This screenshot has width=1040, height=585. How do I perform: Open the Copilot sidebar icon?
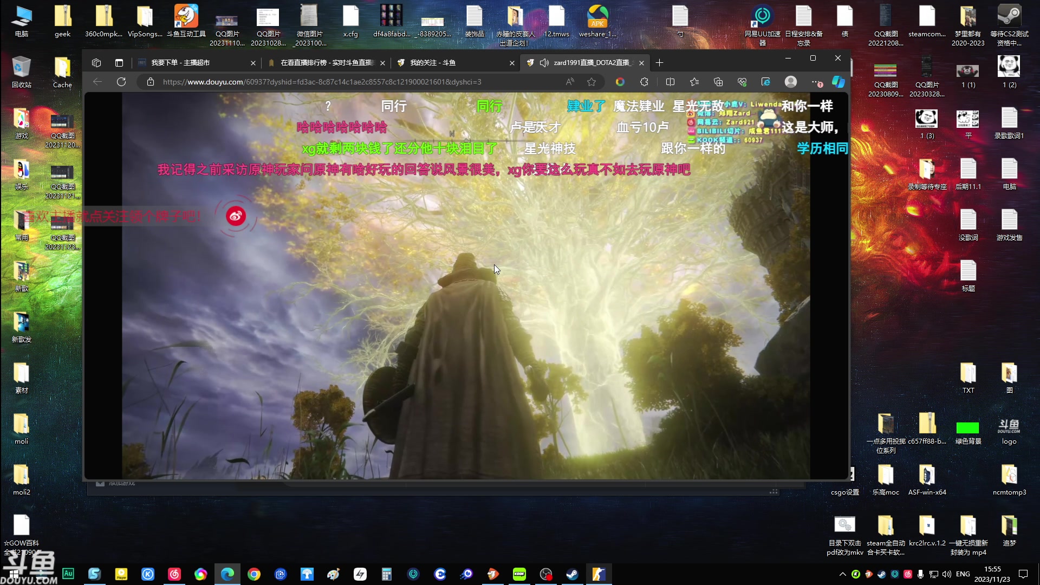838,82
